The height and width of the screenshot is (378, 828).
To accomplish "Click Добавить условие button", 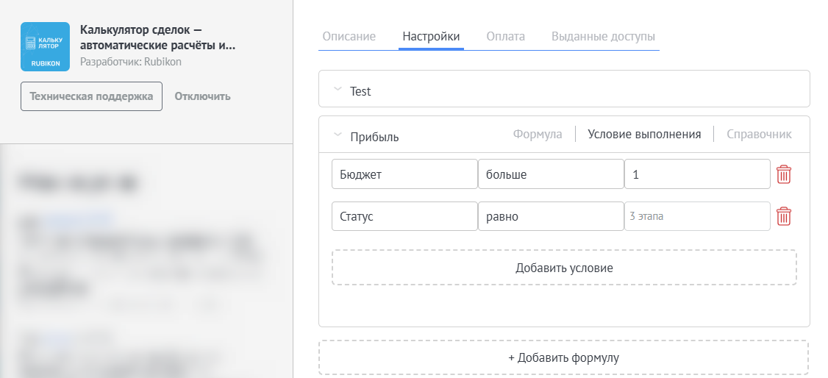I will click(x=564, y=268).
